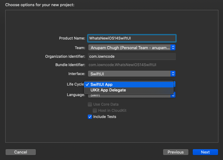Open the Interface SwiftUI dropdown
Screen dimensions: 223x160
132,74
